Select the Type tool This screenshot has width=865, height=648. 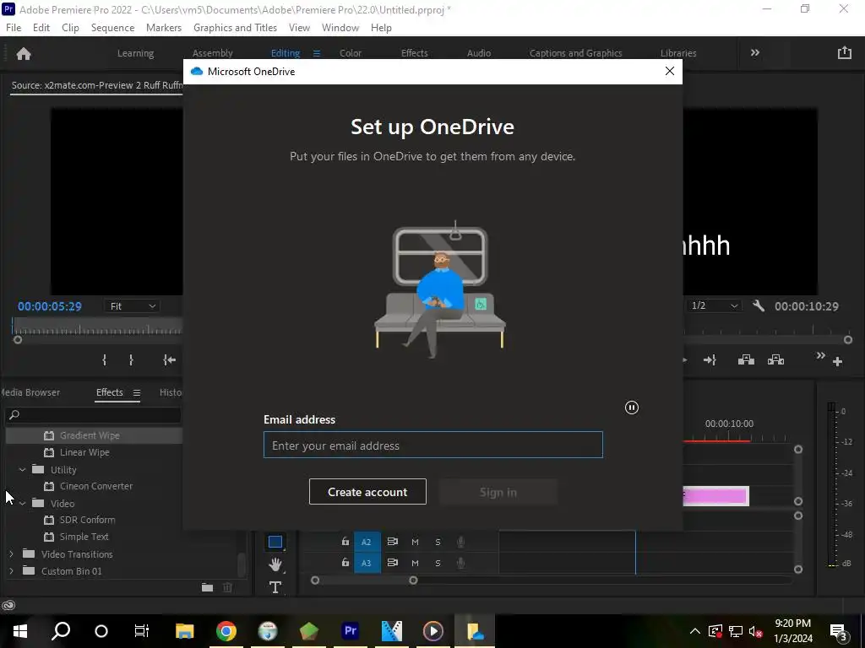(275, 587)
